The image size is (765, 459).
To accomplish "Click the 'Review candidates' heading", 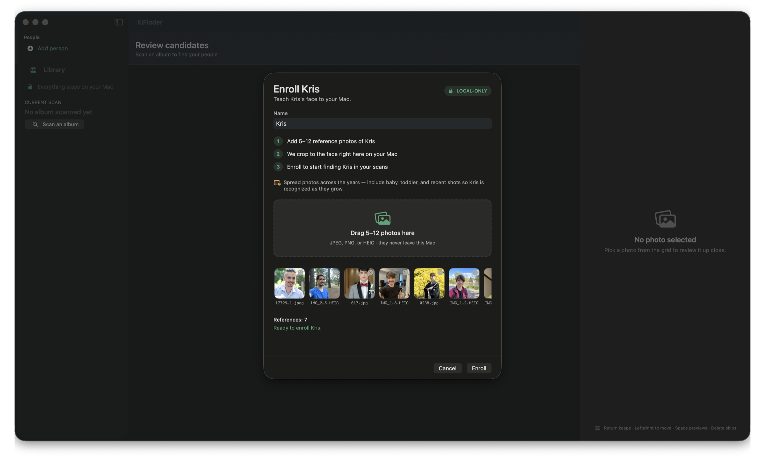I will click(x=172, y=45).
